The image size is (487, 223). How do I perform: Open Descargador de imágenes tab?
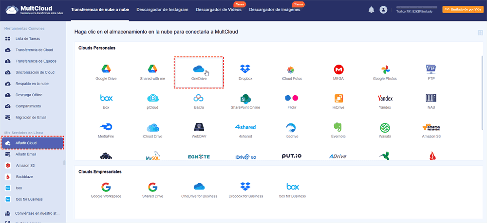point(275,10)
